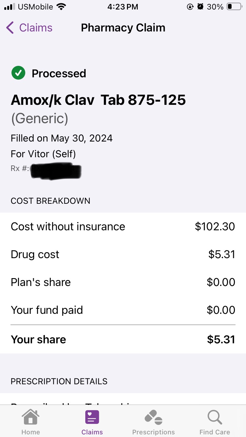Tap the Wi-Fi icon in status bar

(61, 7)
